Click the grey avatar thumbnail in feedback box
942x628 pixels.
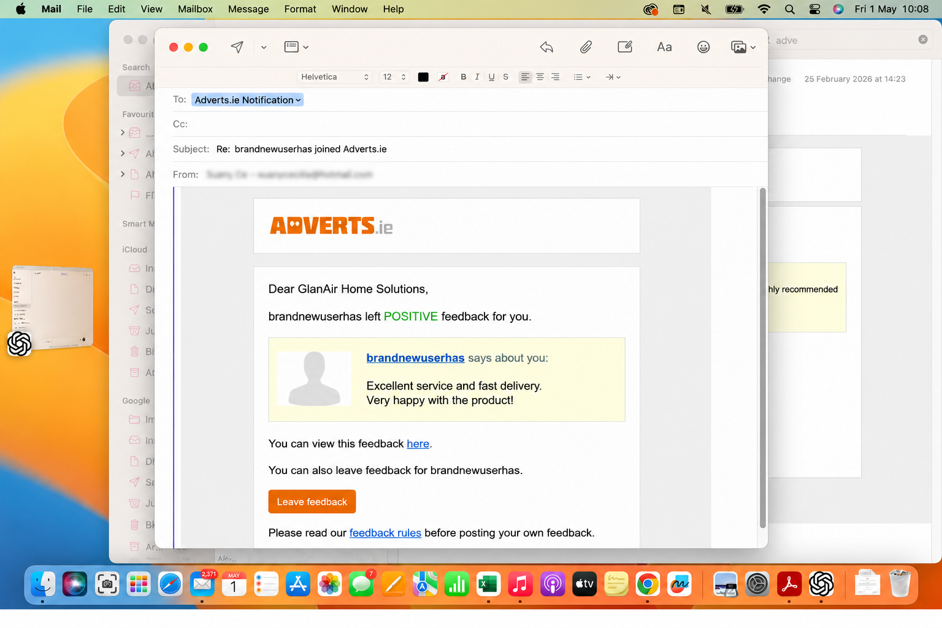point(314,378)
